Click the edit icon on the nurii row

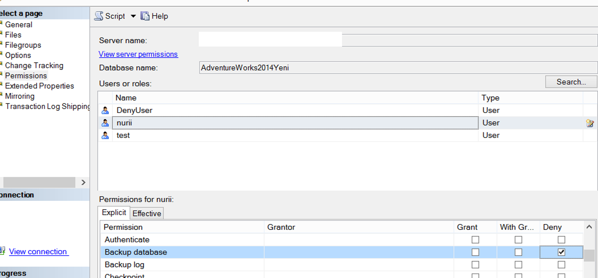click(590, 123)
